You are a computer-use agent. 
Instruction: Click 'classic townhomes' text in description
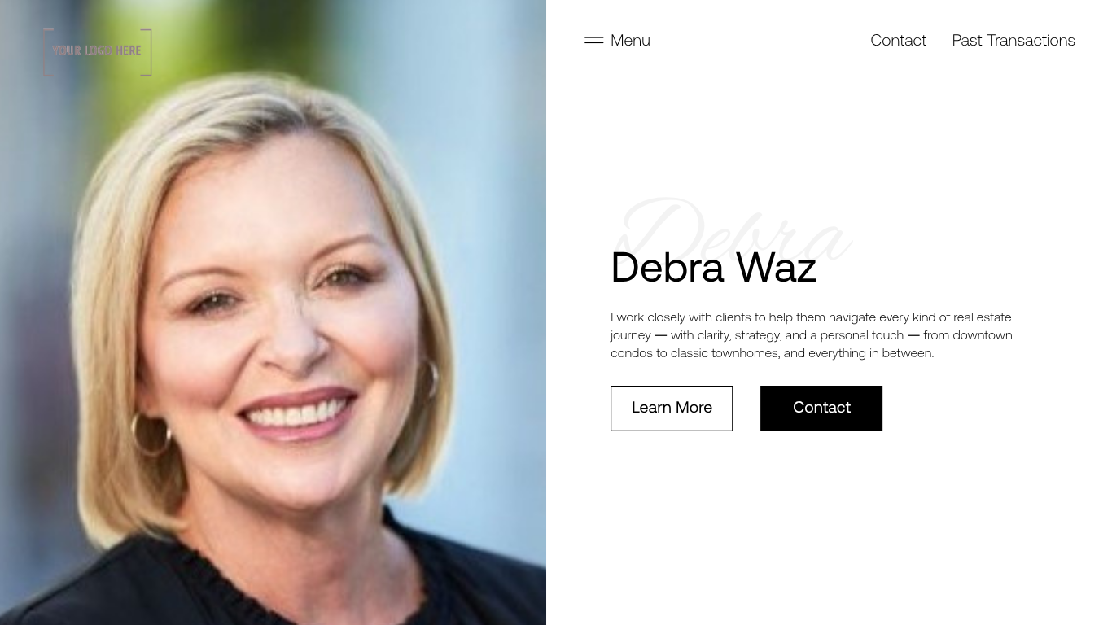pos(724,353)
